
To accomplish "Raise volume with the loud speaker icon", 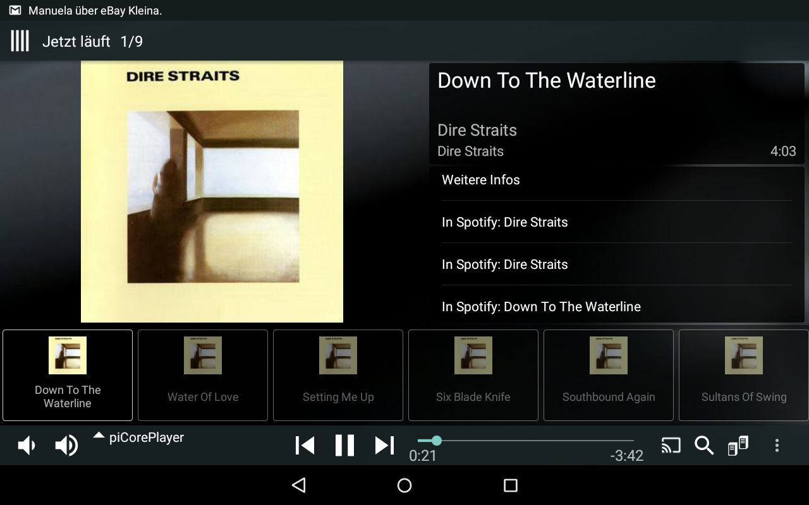I will (x=66, y=446).
